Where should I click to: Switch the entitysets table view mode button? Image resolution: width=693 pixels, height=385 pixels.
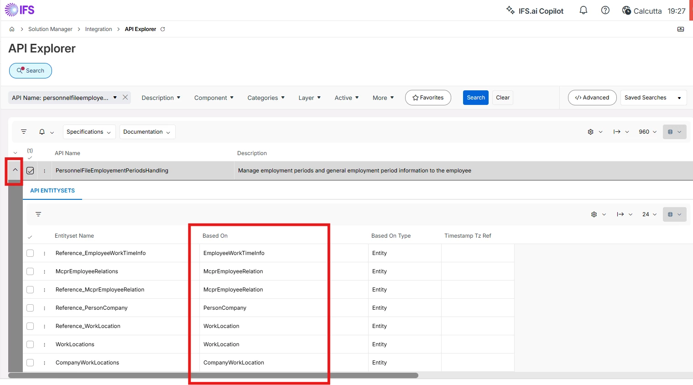tap(674, 214)
